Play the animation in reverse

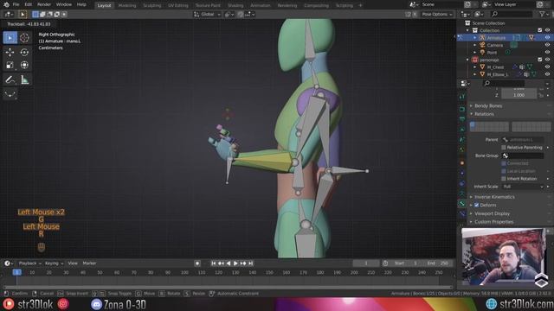click(x=229, y=263)
